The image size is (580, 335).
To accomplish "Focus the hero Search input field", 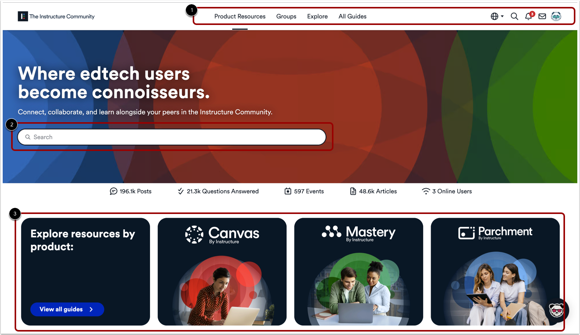I will tap(172, 137).
